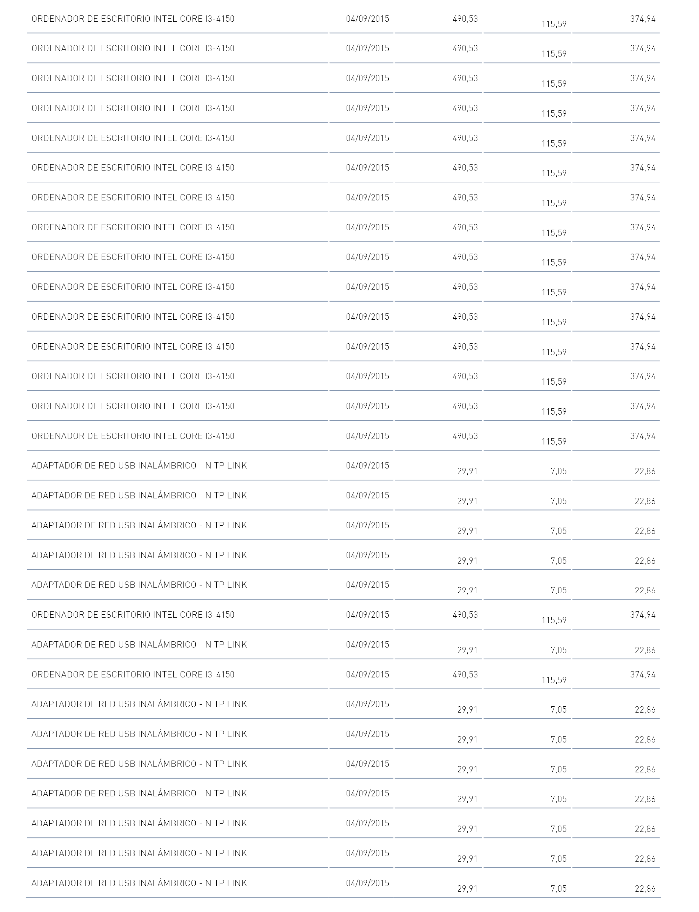Select the 490,53 value in the topmost row

click(x=465, y=19)
